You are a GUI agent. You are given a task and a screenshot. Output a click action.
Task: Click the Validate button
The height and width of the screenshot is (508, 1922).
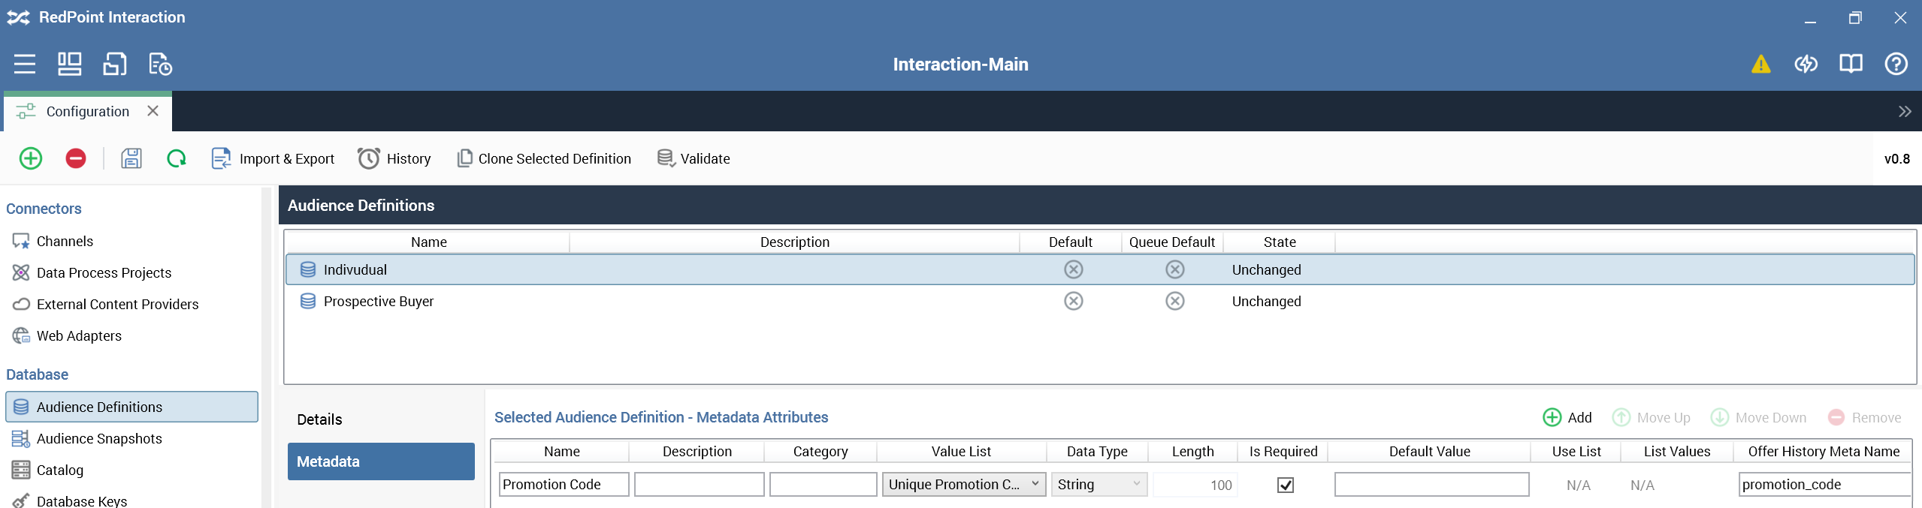point(694,158)
